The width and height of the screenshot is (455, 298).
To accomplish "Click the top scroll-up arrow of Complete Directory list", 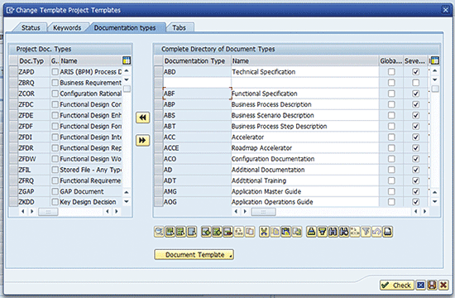I will tap(434, 70).
